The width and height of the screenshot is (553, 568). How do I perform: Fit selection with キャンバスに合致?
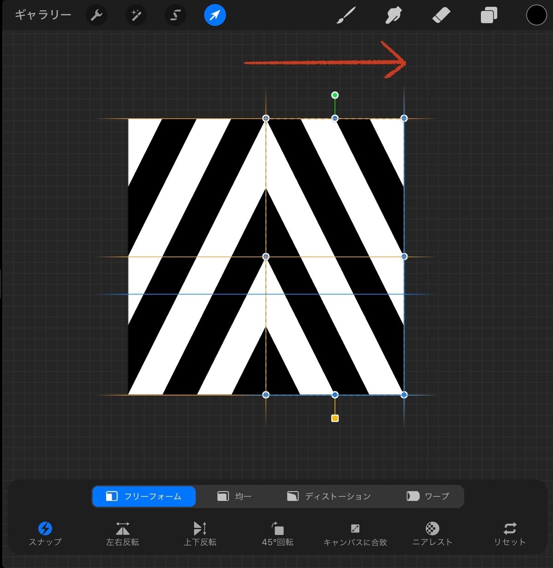click(355, 534)
